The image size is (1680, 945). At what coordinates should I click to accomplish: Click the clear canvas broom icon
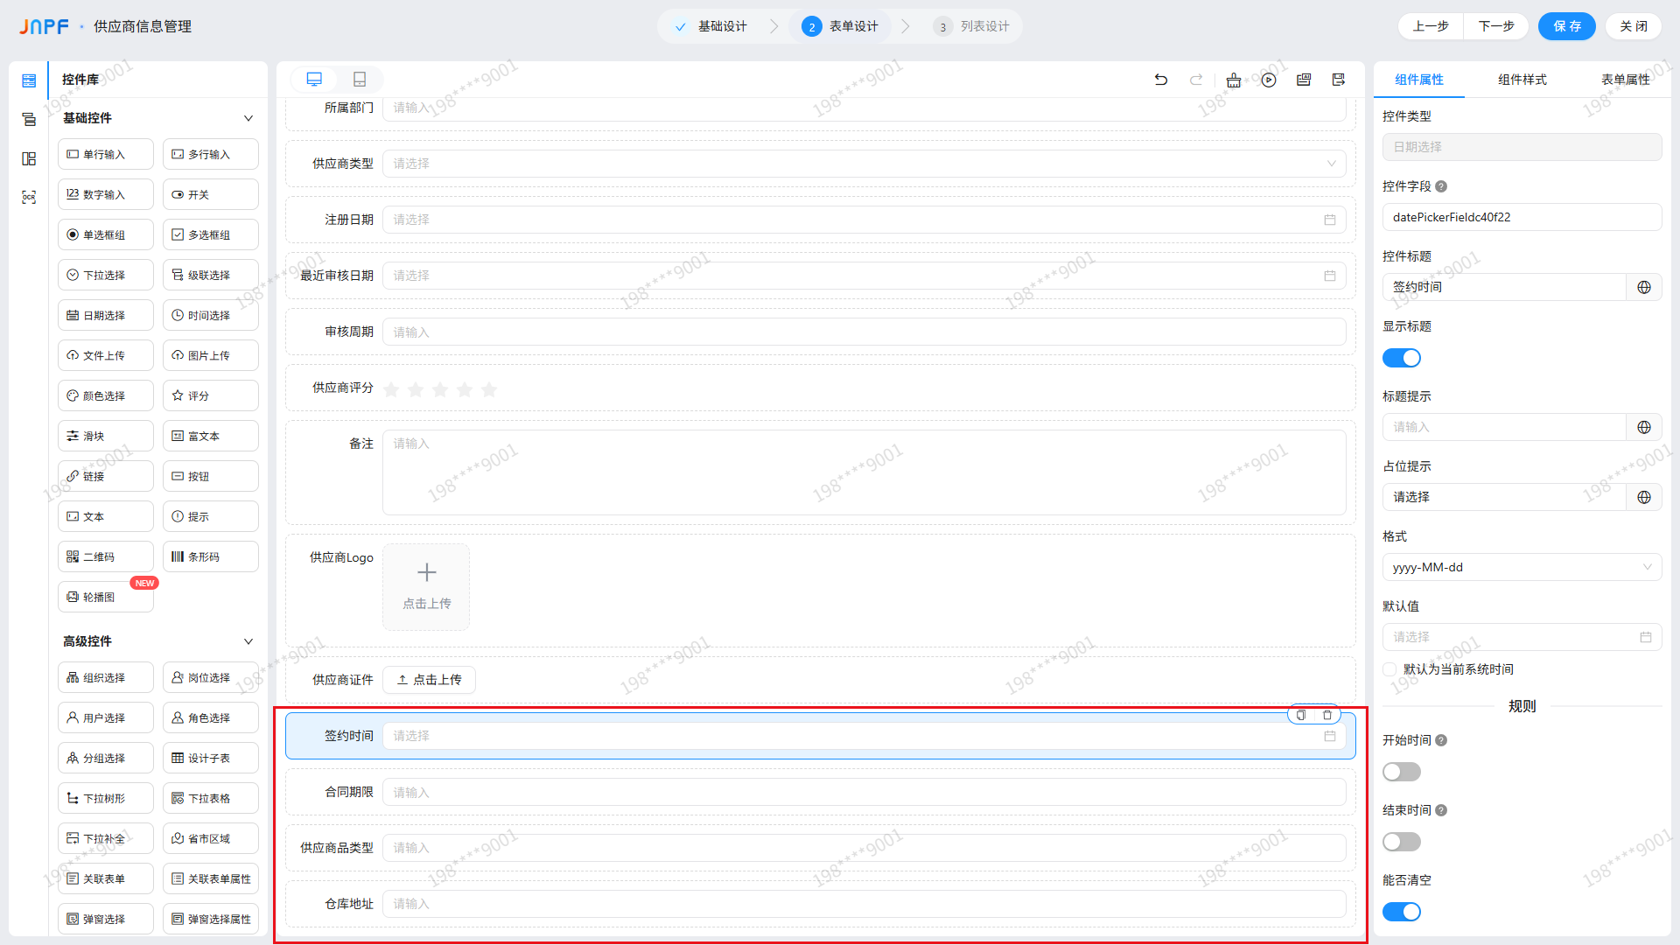(1234, 80)
